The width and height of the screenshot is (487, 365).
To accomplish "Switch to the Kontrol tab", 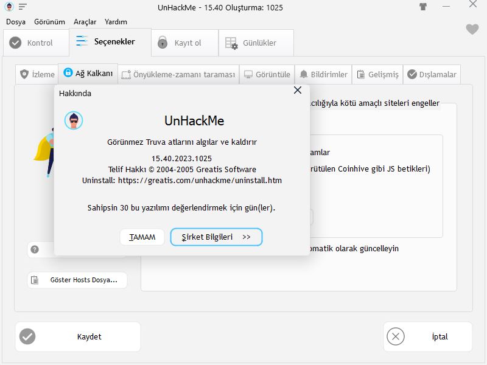I will (36, 43).
